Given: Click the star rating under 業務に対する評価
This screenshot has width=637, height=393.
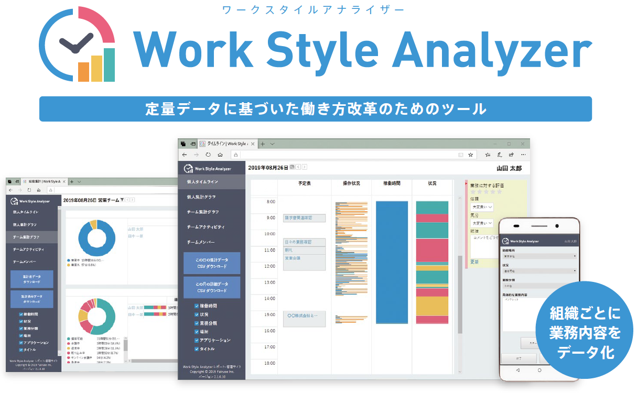Looking at the screenshot, I should (x=486, y=192).
